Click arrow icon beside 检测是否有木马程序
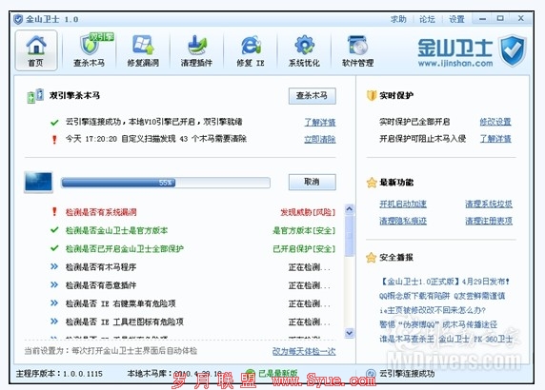 (x=54, y=266)
